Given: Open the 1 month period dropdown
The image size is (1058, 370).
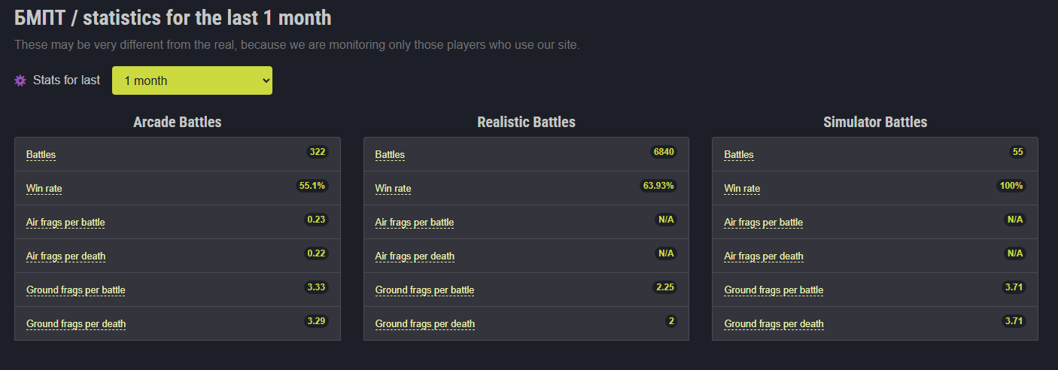Looking at the screenshot, I should [x=192, y=80].
